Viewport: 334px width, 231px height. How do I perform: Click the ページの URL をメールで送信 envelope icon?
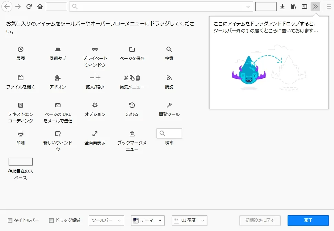58,105
